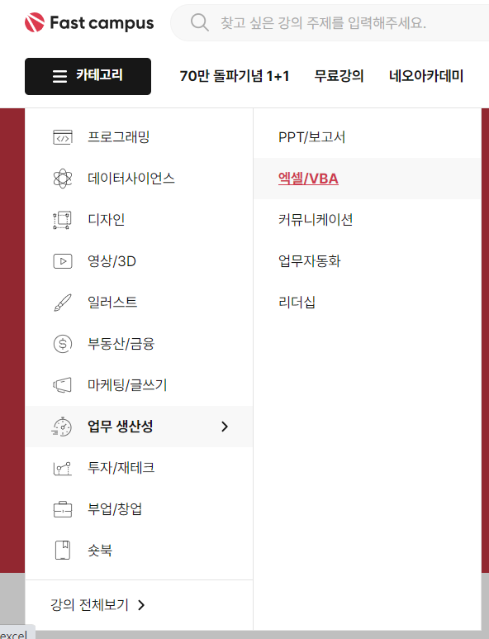Select the 디자인 bounding box icon
Screen dimensions: 489x639
(x=62, y=220)
